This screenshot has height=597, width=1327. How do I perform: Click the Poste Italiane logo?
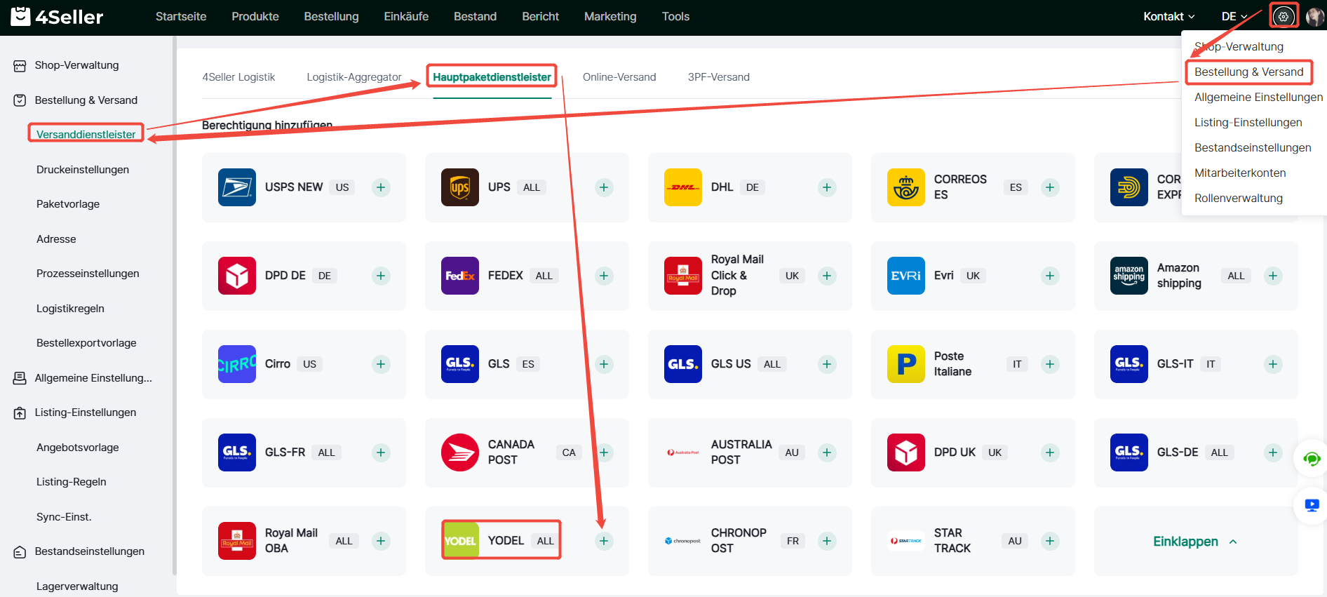tap(906, 364)
